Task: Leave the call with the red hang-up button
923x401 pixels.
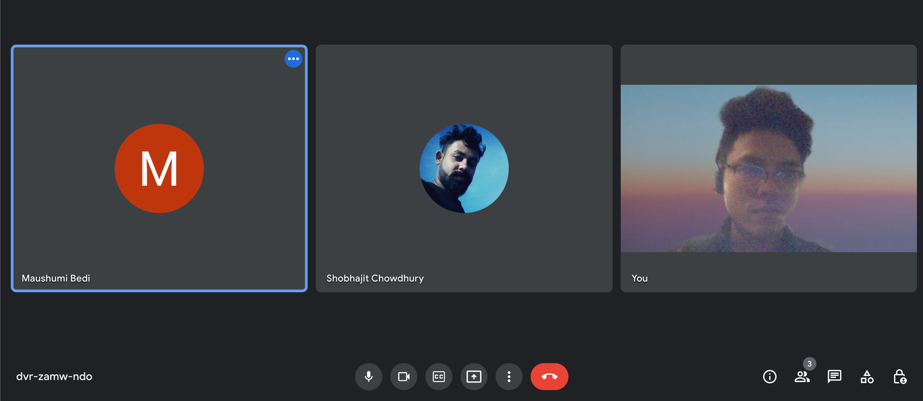Action: point(549,377)
